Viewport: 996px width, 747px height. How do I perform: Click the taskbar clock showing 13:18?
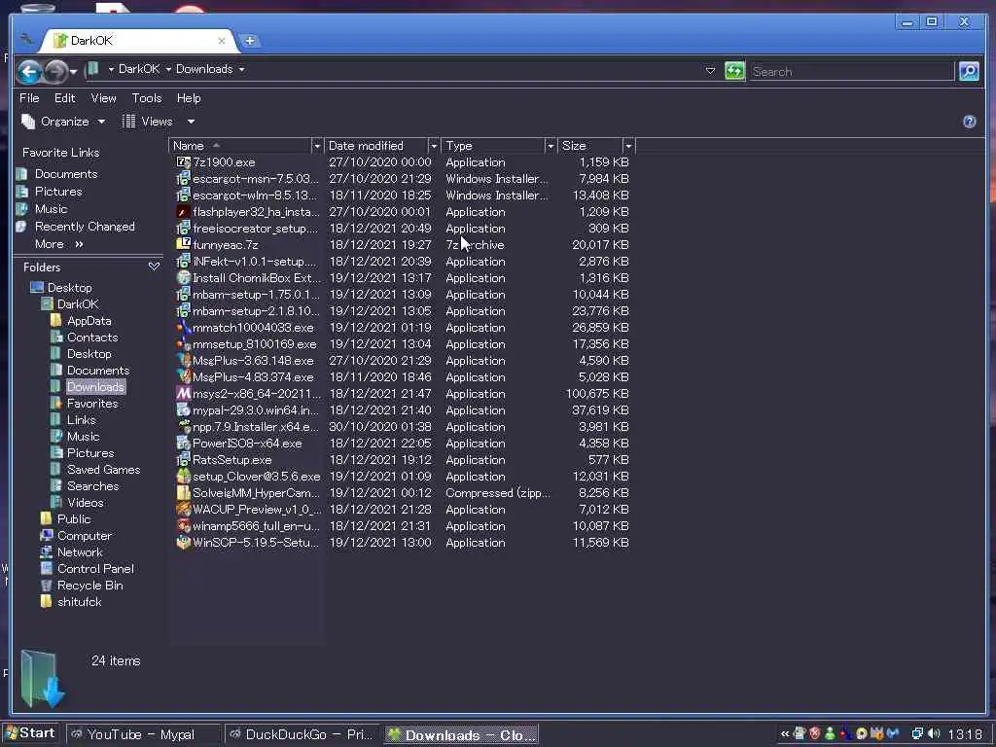tap(965, 734)
